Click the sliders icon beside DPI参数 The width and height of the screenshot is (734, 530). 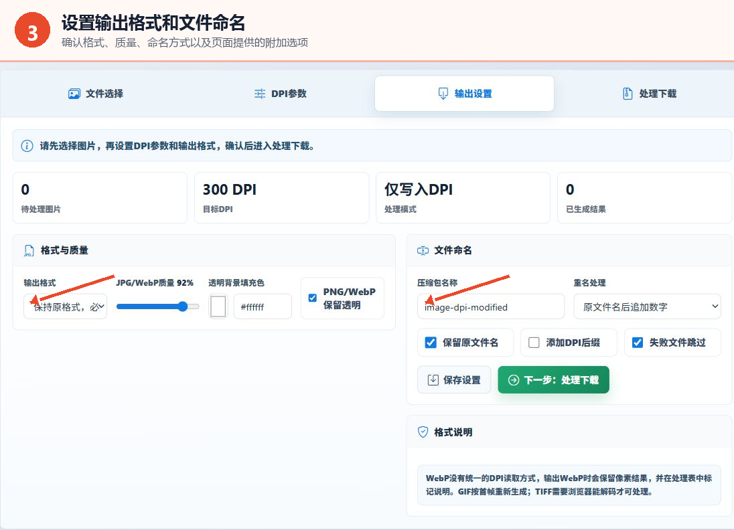260,94
